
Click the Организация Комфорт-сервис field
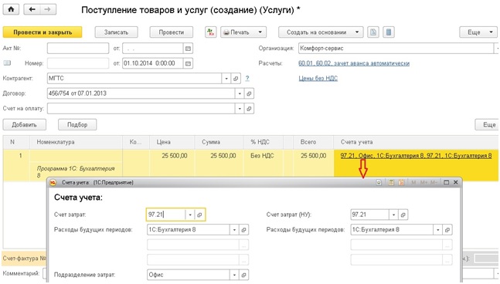click(396, 49)
